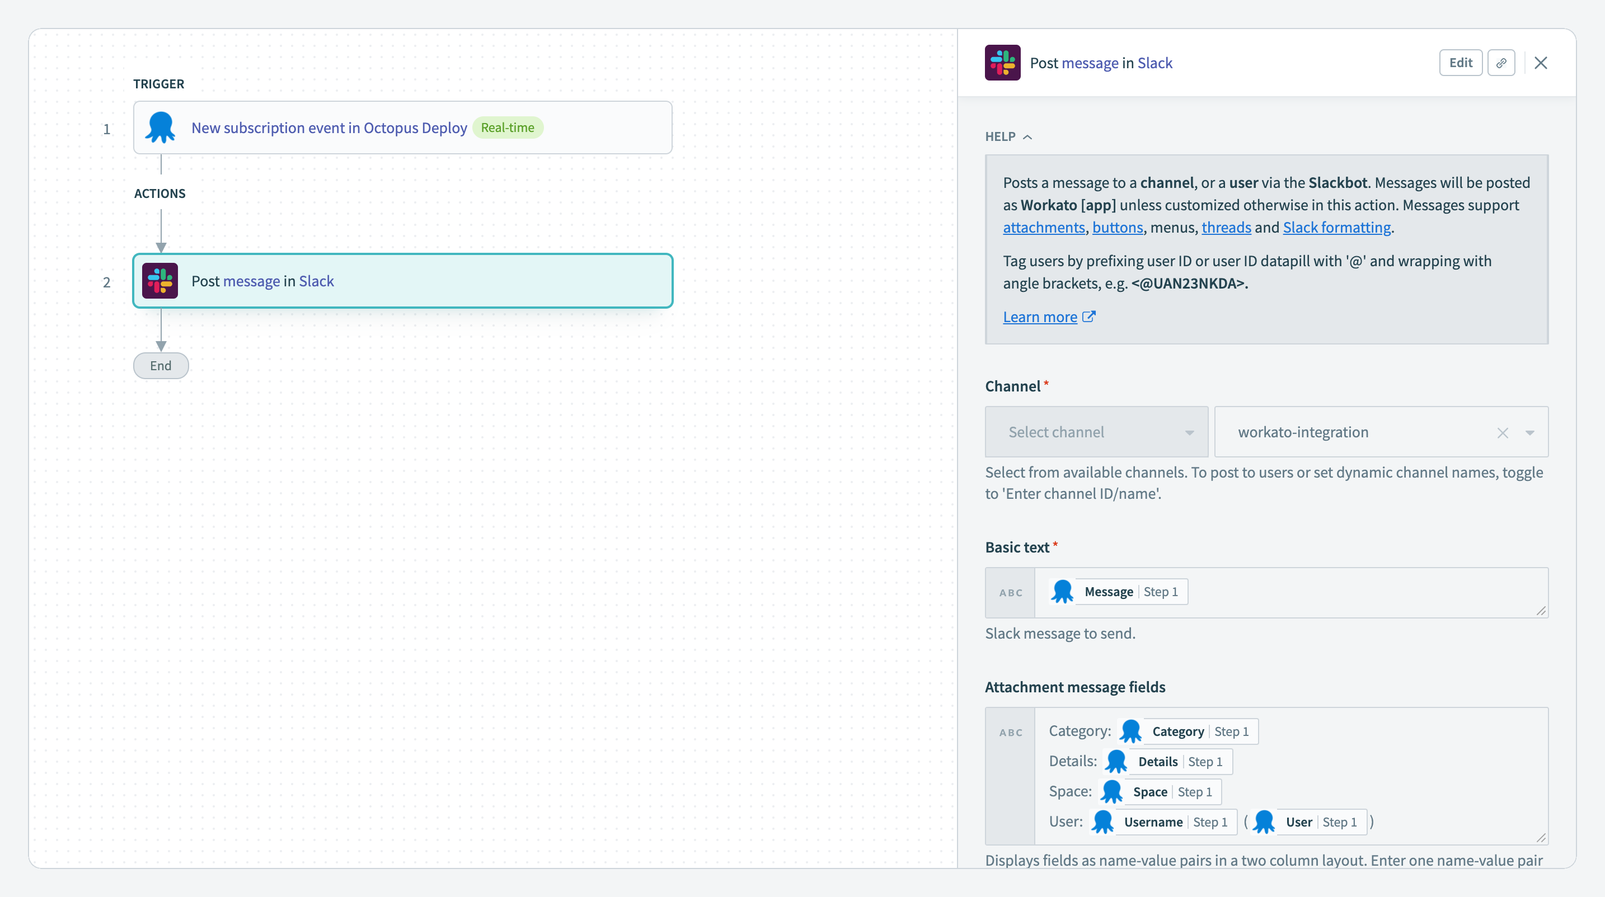Close the Post message side panel
The height and width of the screenshot is (897, 1605).
1540,63
